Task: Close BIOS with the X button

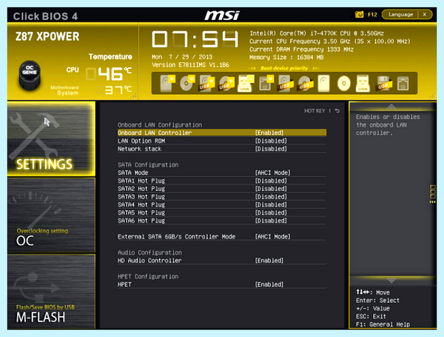Action: click(x=425, y=15)
